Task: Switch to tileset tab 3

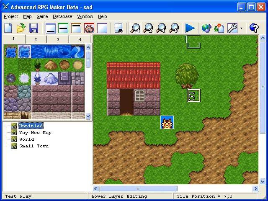Action: [58, 39]
